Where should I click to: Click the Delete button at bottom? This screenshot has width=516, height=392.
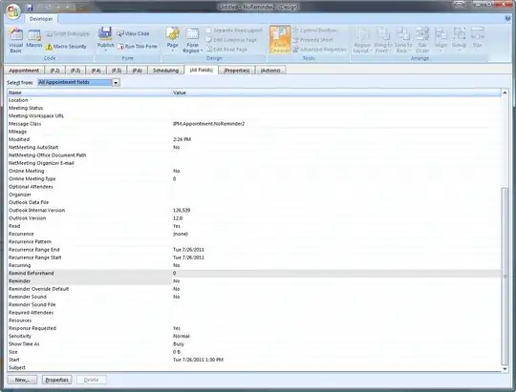click(x=91, y=380)
